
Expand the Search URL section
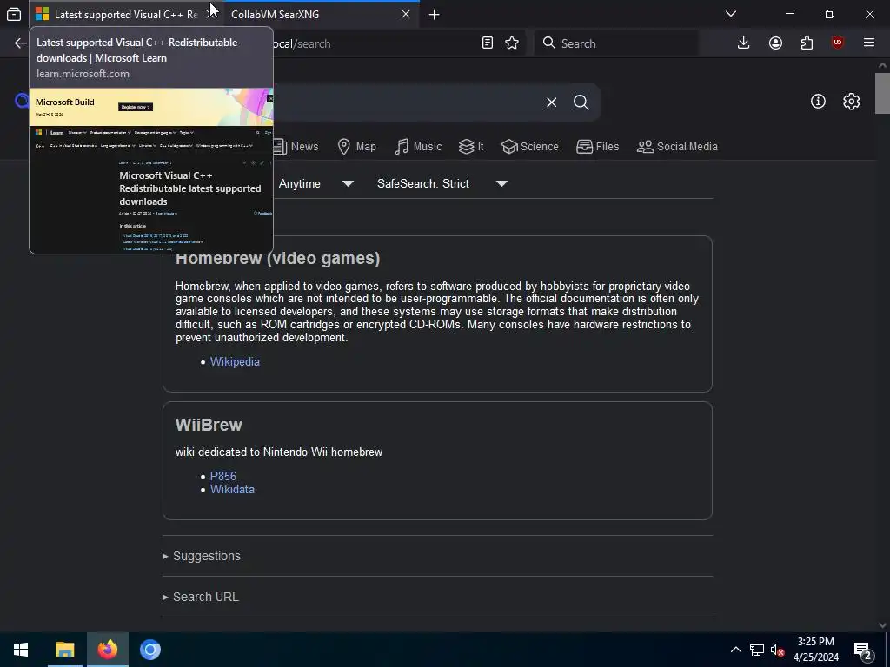(201, 597)
